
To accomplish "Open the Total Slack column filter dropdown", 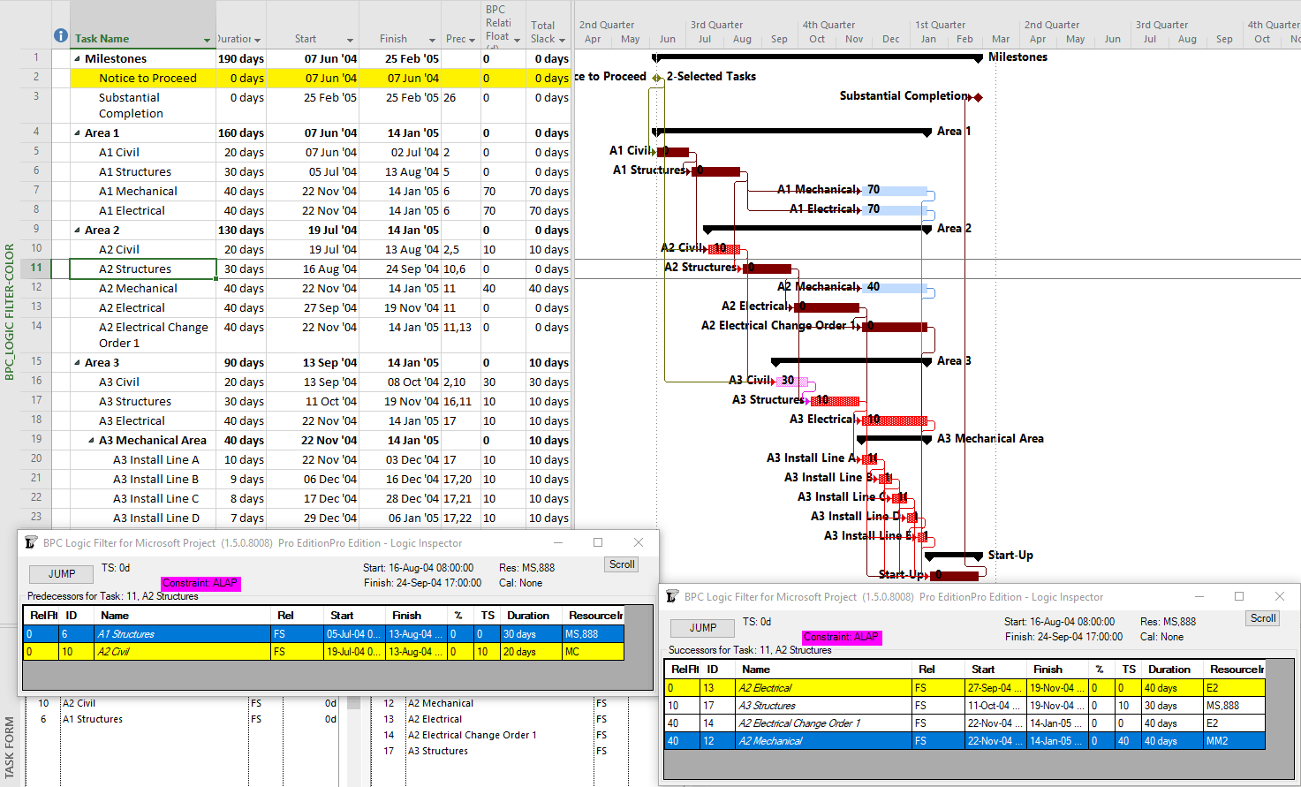I will click(563, 40).
